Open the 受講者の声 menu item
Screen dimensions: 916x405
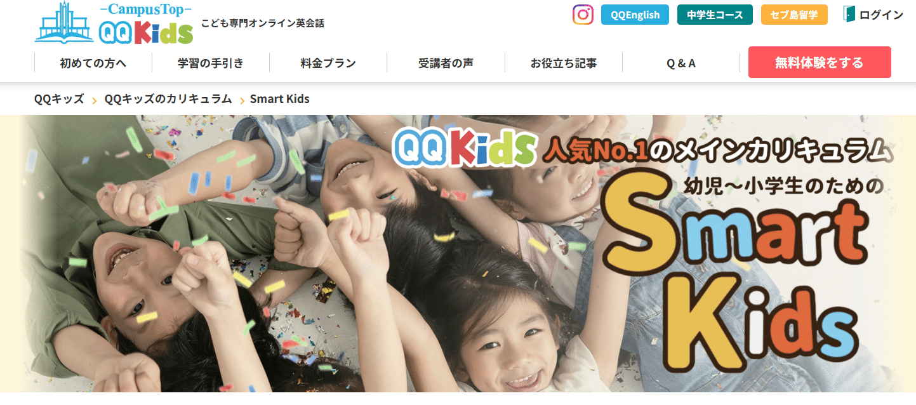pos(446,63)
